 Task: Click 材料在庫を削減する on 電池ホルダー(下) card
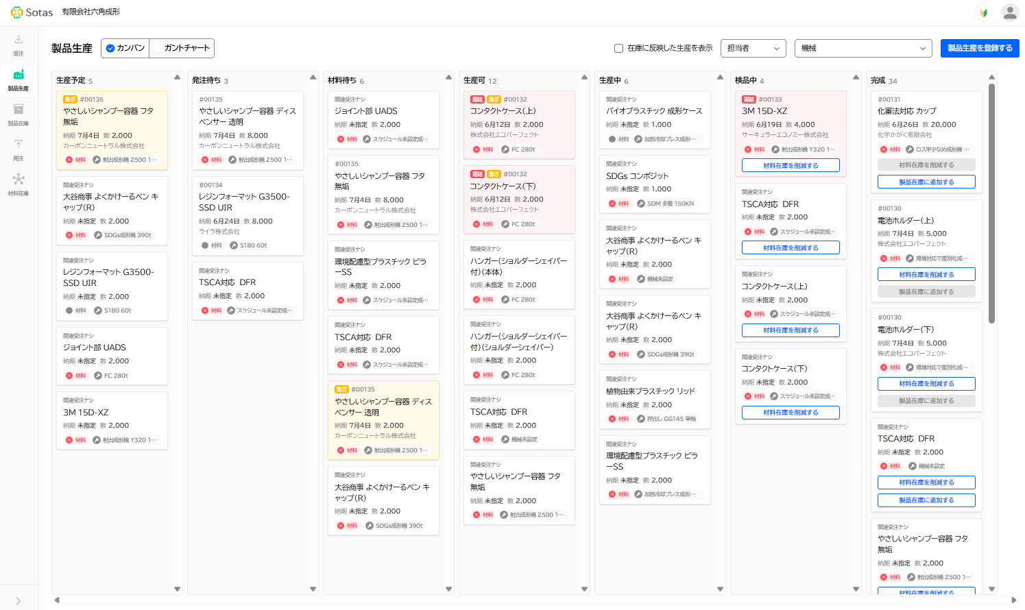point(926,384)
